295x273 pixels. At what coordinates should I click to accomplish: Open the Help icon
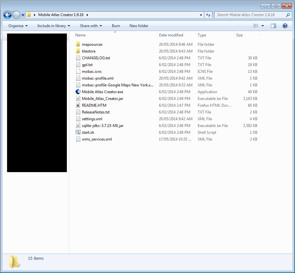pyautogui.click(x=285, y=26)
